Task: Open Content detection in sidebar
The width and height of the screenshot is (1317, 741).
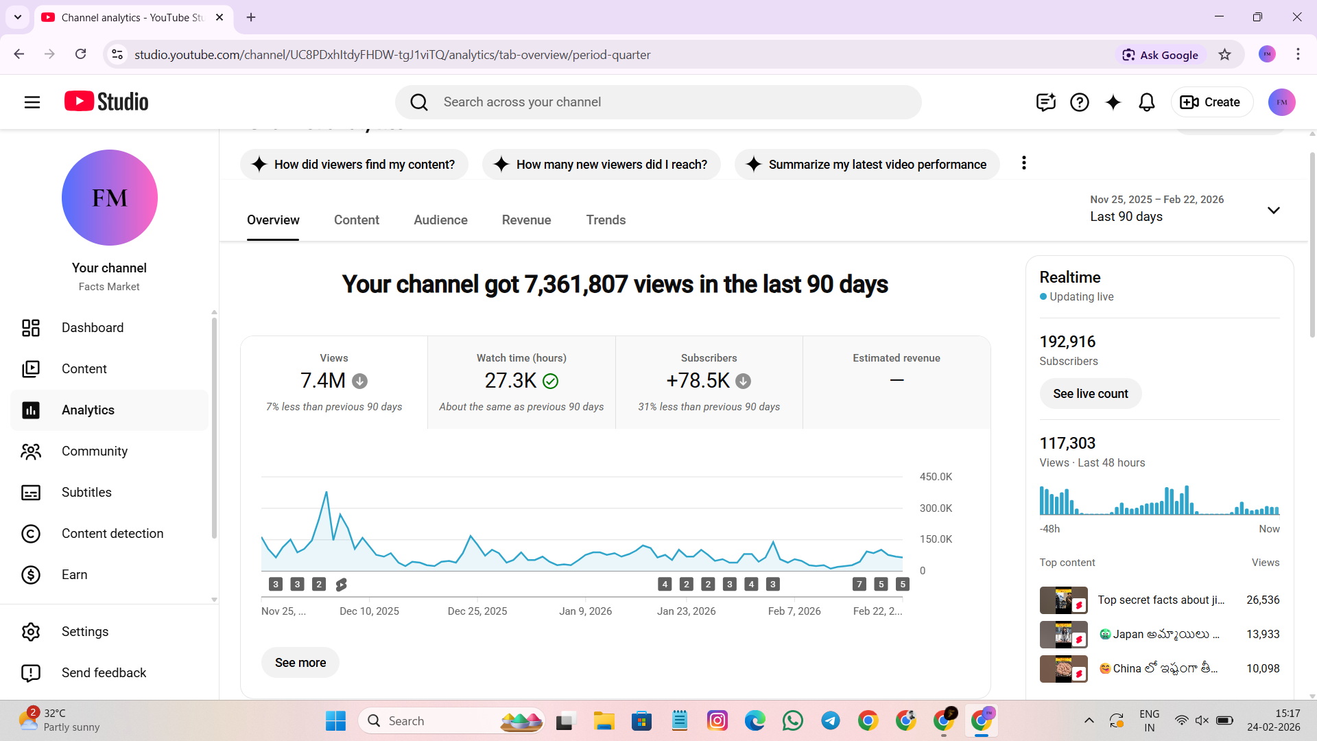Action: (112, 533)
